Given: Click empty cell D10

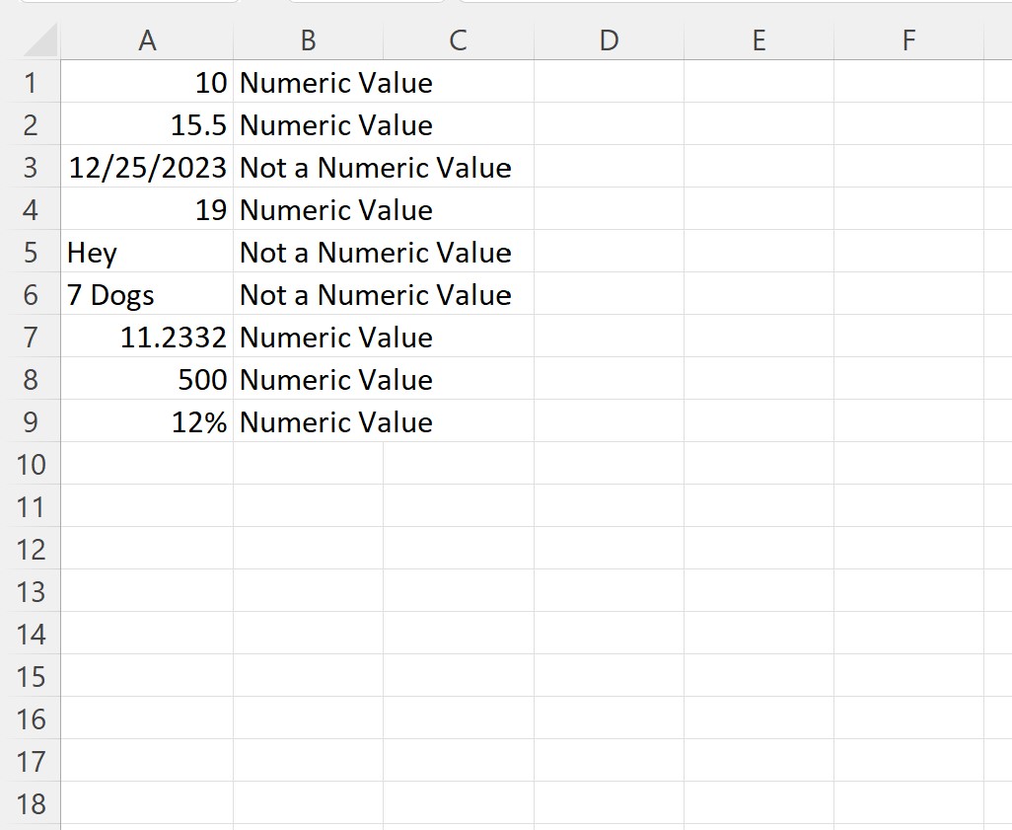Looking at the screenshot, I should pos(610,465).
